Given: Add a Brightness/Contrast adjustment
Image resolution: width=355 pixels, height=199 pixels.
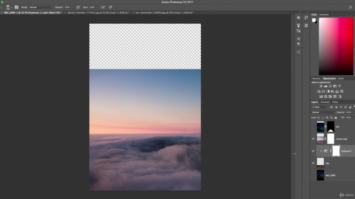Looking at the screenshot, I should [321, 86].
